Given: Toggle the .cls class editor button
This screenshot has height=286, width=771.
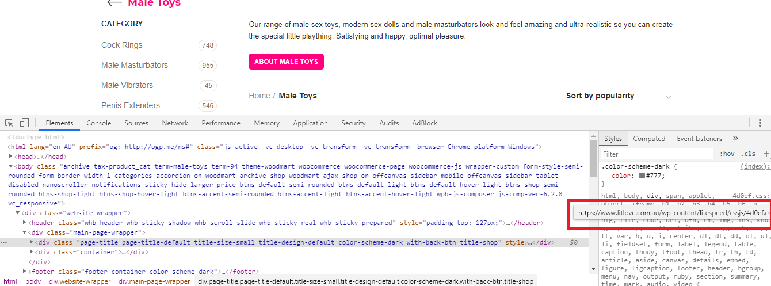Looking at the screenshot, I should tap(749, 154).
